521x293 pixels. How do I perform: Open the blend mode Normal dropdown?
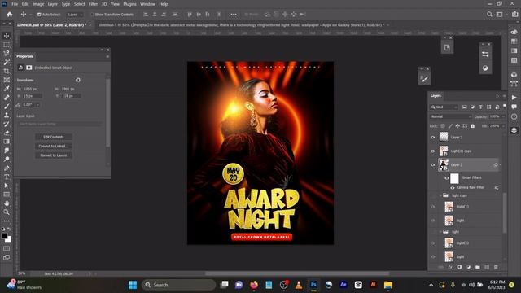tap(450, 116)
